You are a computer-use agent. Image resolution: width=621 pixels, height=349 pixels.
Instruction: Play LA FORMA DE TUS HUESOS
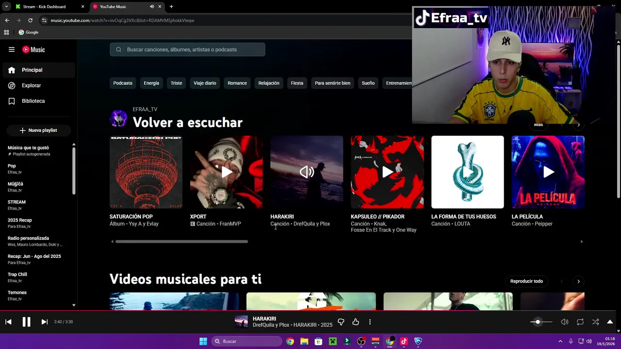pos(468,172)
